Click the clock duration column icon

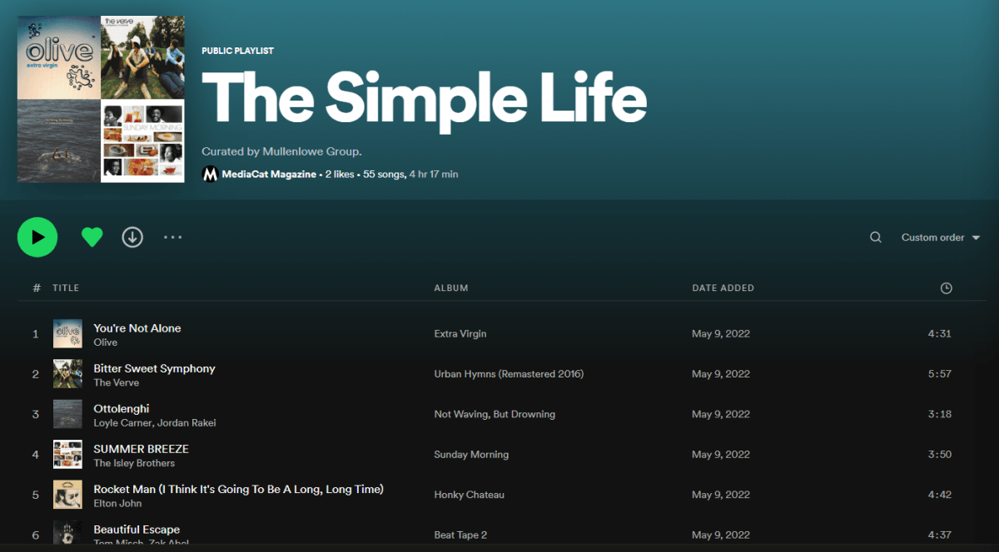point(946,288)
